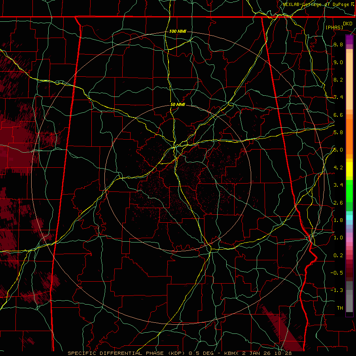Select the -0.5 value on the color scale
Viewport: 356px width, 356px height.
[337, 273]
